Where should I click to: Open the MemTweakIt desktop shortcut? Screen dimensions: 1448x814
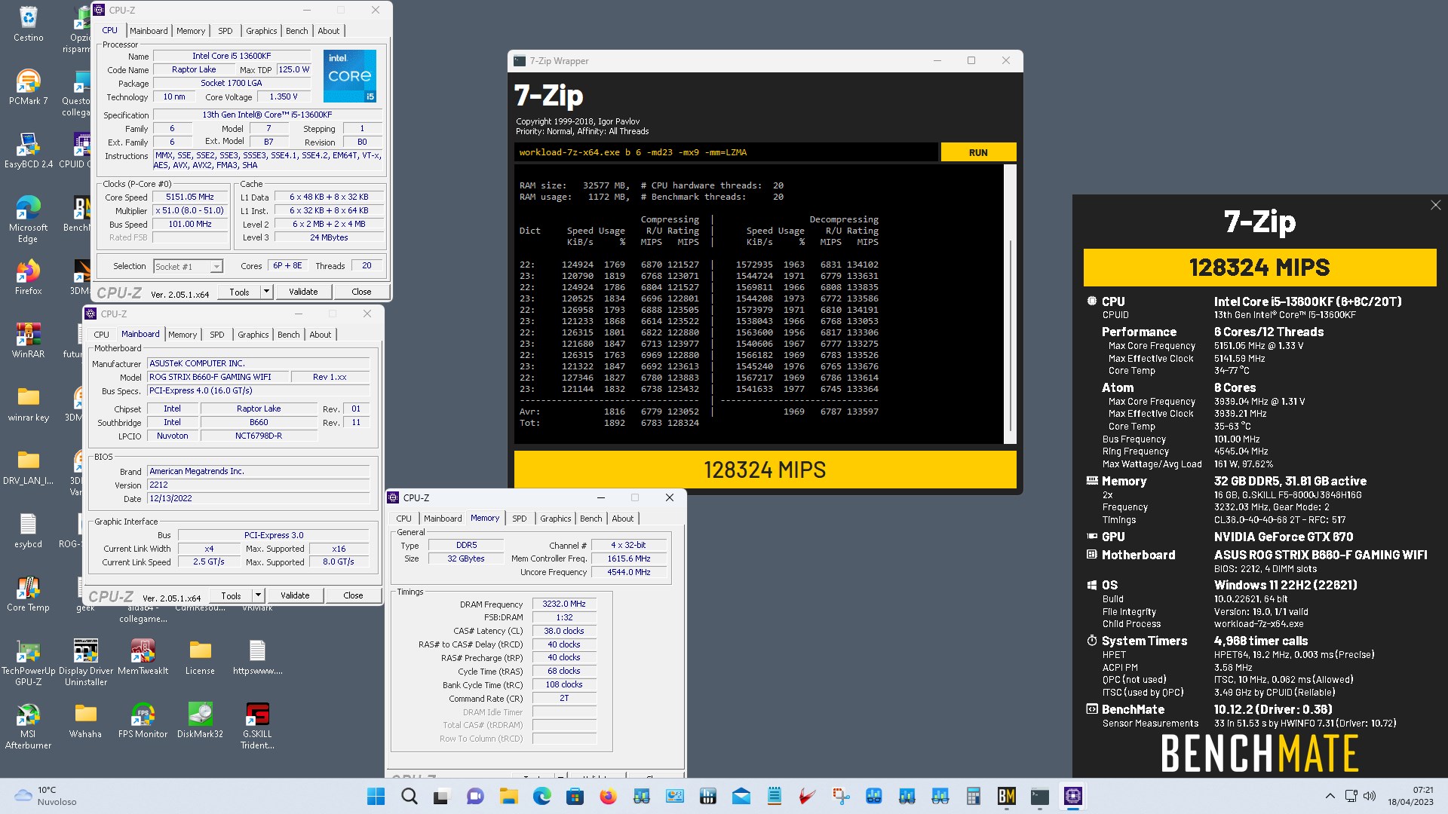click(143, 657)
